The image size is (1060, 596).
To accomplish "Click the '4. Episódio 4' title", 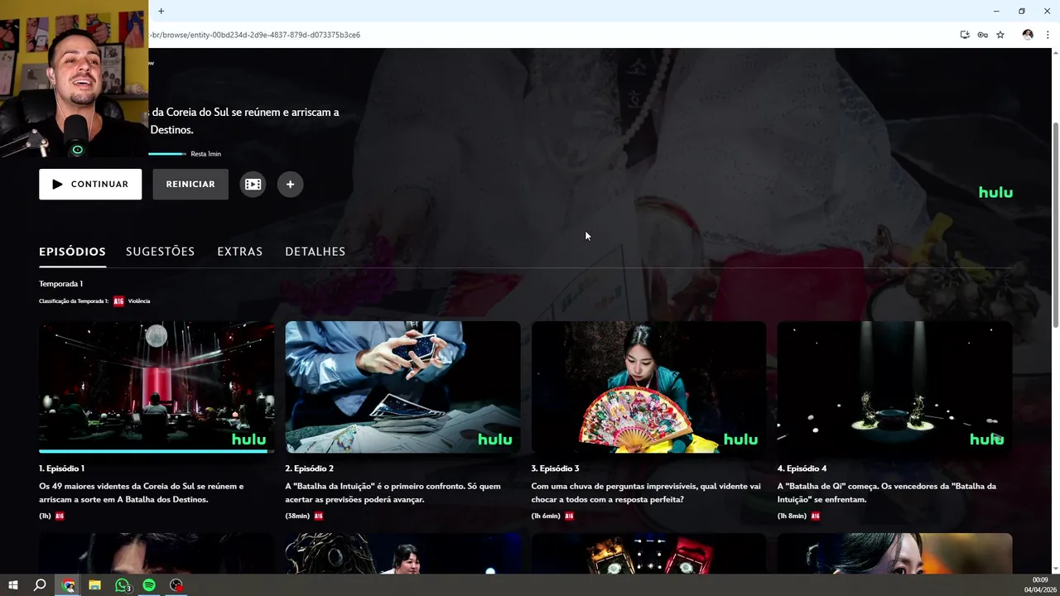I will (x=802, y=469).
